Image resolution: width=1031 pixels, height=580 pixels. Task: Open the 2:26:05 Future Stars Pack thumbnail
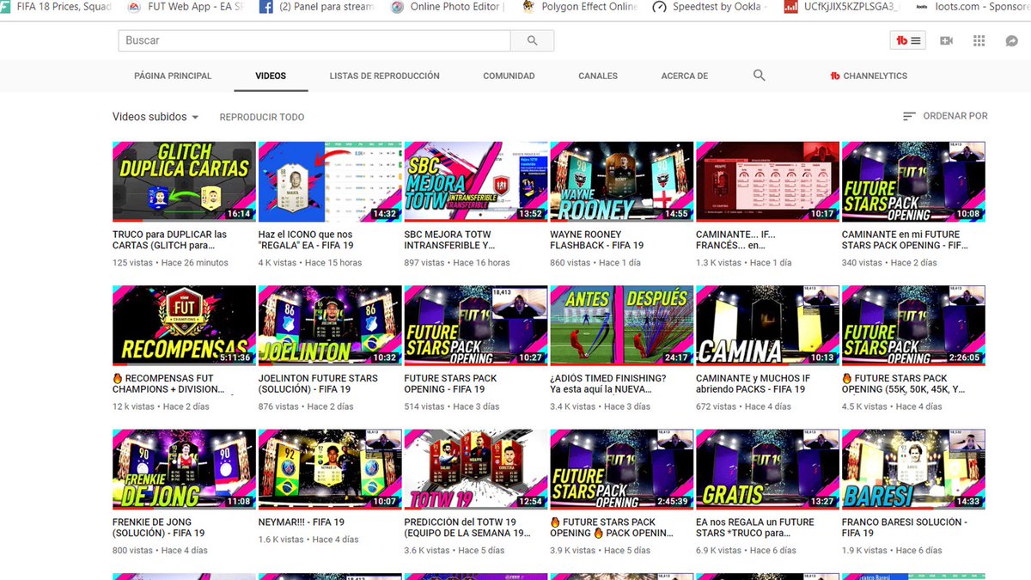(x=913, y=326)
